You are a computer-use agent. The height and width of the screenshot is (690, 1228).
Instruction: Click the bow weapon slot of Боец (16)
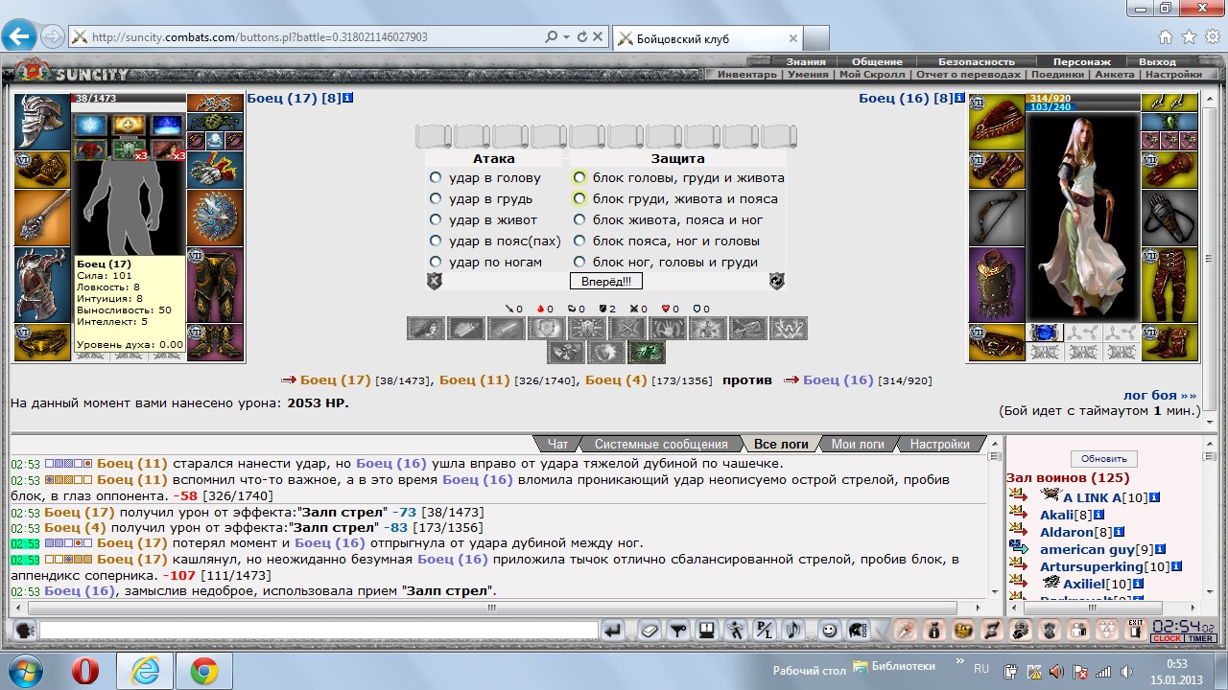[x=997, y=218]
